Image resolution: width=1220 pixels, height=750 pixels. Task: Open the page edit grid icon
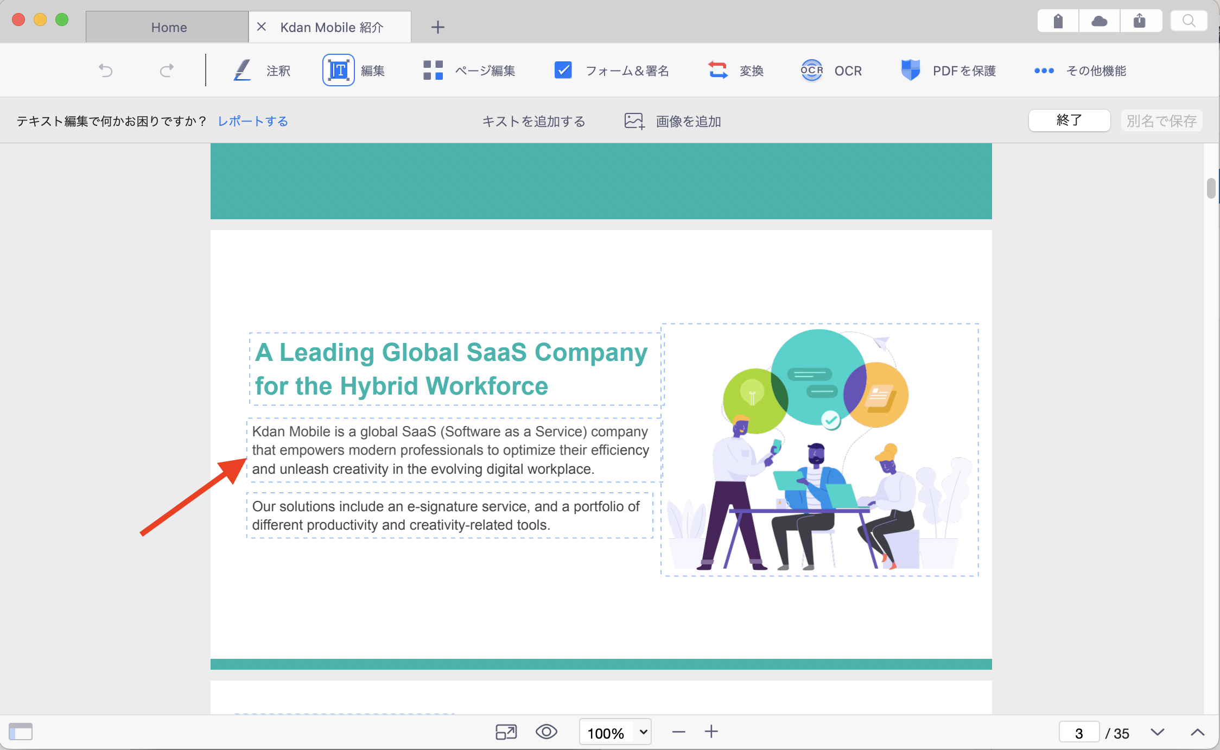coord(433,71)
